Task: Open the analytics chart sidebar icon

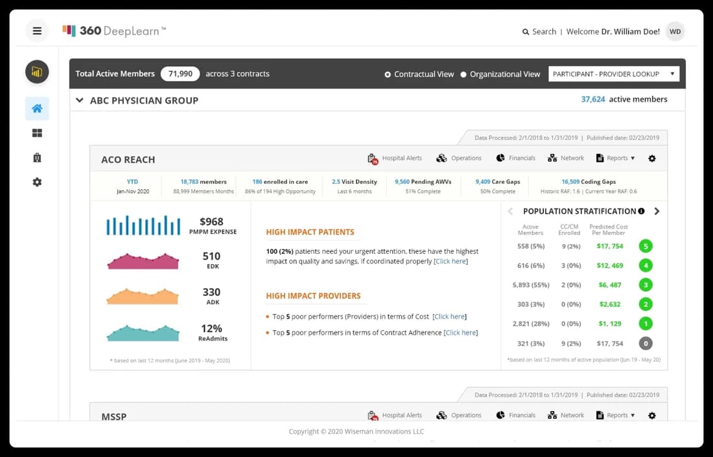Action: (37, 72)
